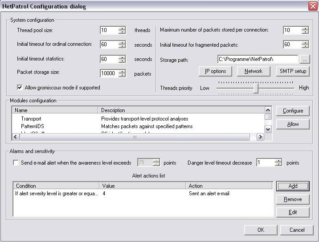This screenshot has width=319, height=242.
Task: Decrease fragmented packets timeout down arrow
Action: (x=305, y=46)
